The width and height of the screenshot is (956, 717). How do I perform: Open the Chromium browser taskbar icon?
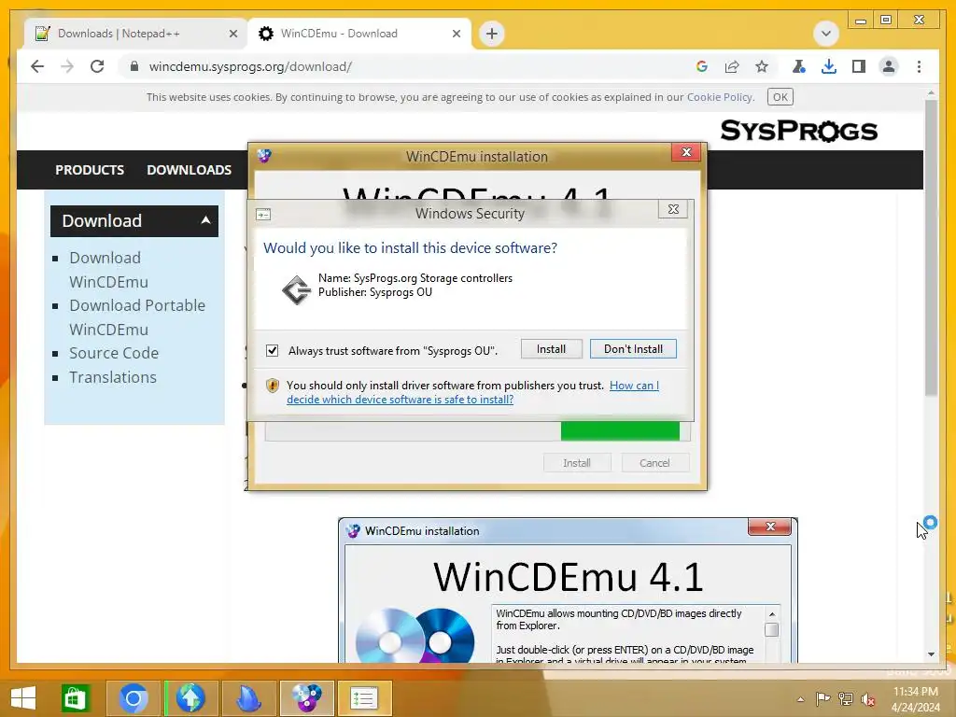pos(133,698)
